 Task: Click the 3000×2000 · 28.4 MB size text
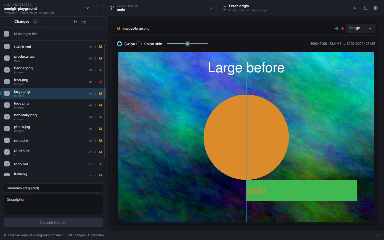(x=326, y=44)
